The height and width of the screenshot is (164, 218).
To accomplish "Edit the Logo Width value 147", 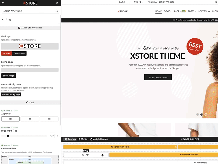I will tap(52, 136).
